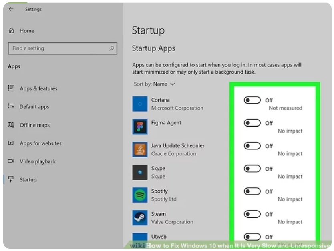Click the Java Update Scheduler icon
334x251 pixels.
click(x=140, y=150)
